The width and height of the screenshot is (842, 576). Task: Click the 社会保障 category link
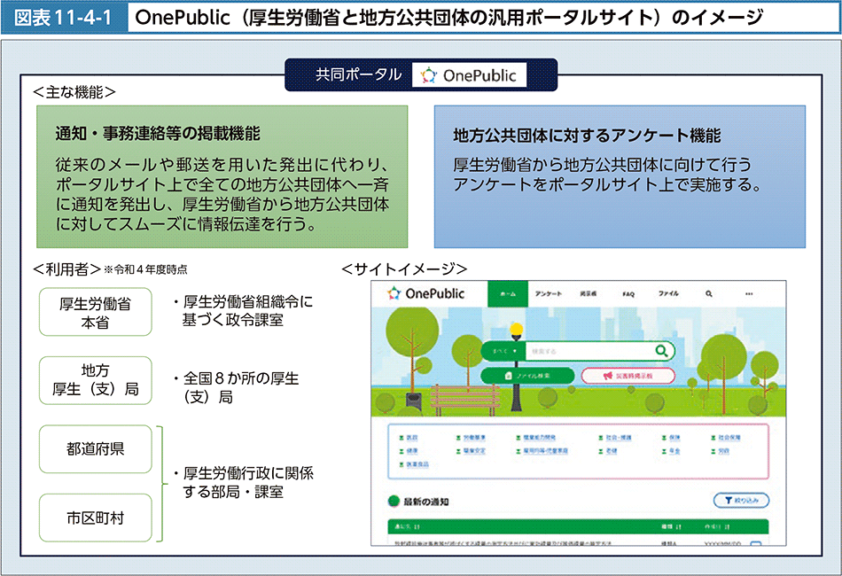coord(727,438)
